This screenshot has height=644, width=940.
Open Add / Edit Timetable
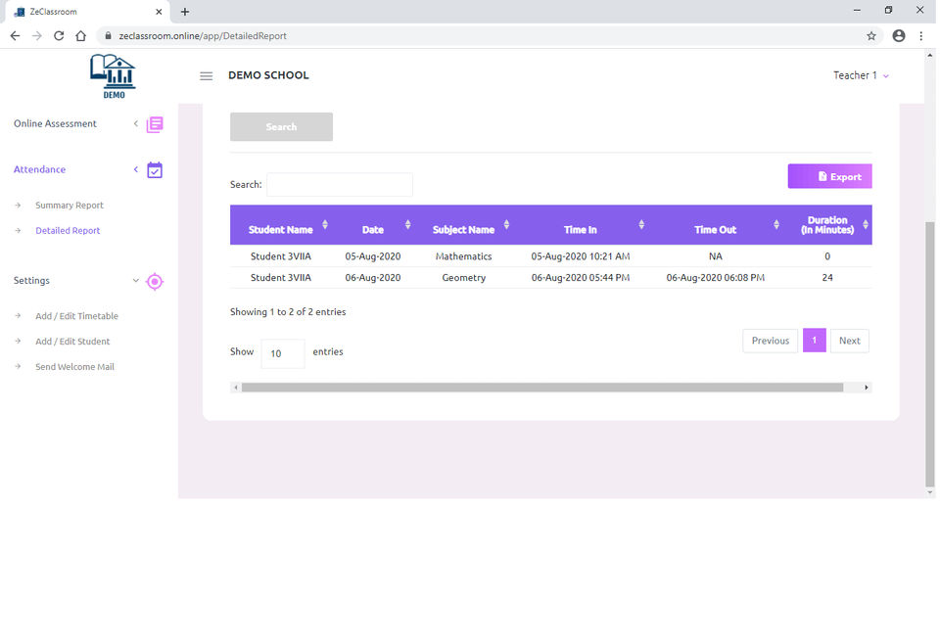[76, 316]
